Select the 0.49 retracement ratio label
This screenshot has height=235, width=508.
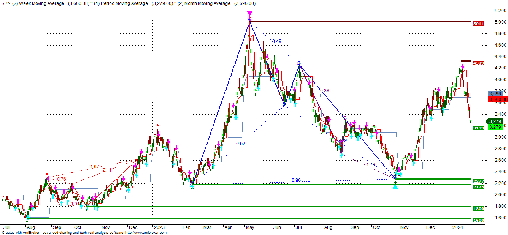[277, 41]
